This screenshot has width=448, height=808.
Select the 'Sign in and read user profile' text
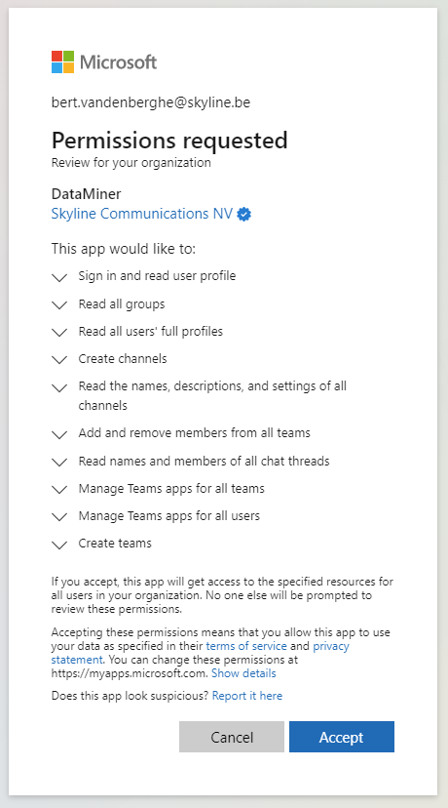tap(157, 276)
